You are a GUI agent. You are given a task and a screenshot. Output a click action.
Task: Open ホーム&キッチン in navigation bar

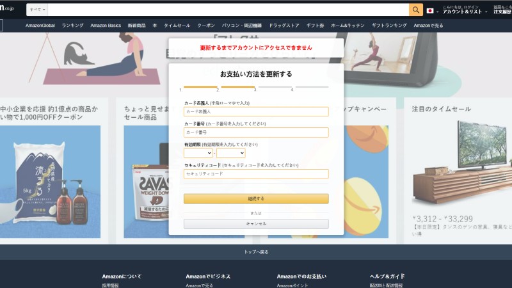[x=348, y=26]
